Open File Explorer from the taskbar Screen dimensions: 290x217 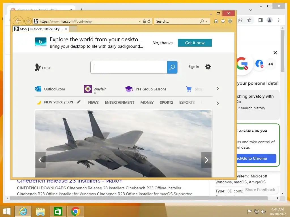(x=40, y=211)
